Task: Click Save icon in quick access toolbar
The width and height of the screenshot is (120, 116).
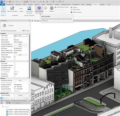Action: [10, 2]
